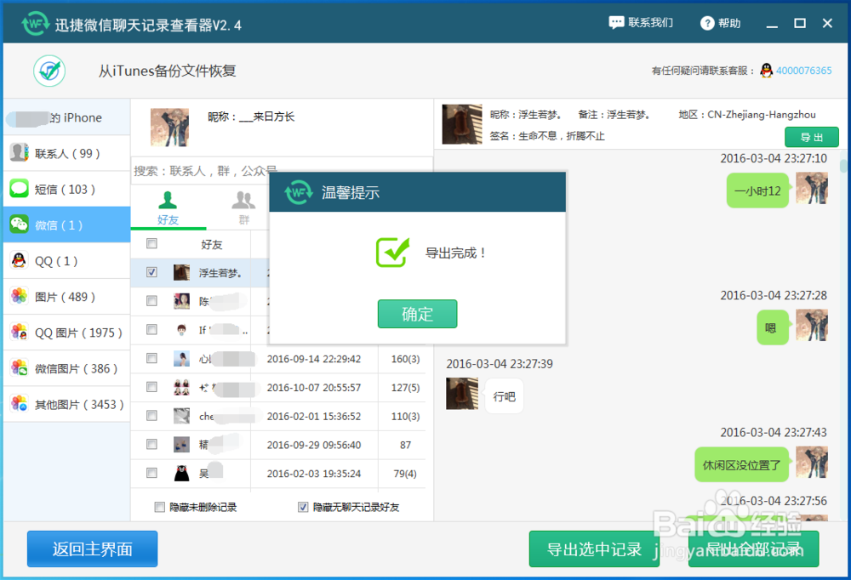Open Help via the 帮助 icon

click(x=706, y=22)
